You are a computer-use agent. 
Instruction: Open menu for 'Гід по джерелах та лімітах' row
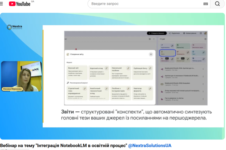coord(203,99)
